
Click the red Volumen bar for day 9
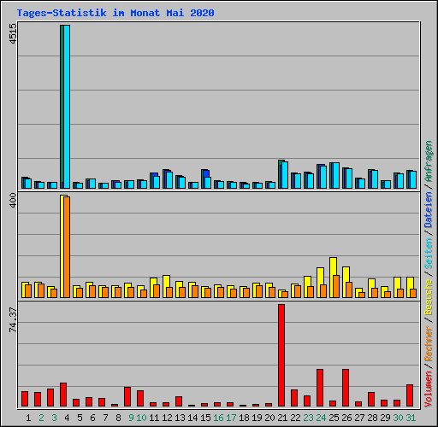coord(127,396)
